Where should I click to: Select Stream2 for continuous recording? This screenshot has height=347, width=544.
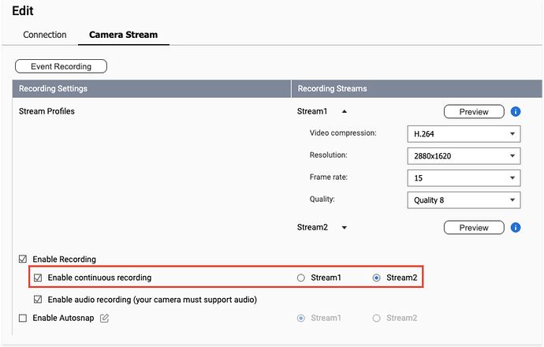(x=376, y=278)
